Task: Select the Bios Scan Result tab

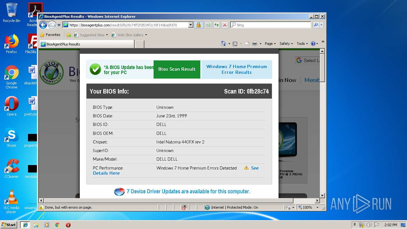Action: coord(177,69)
